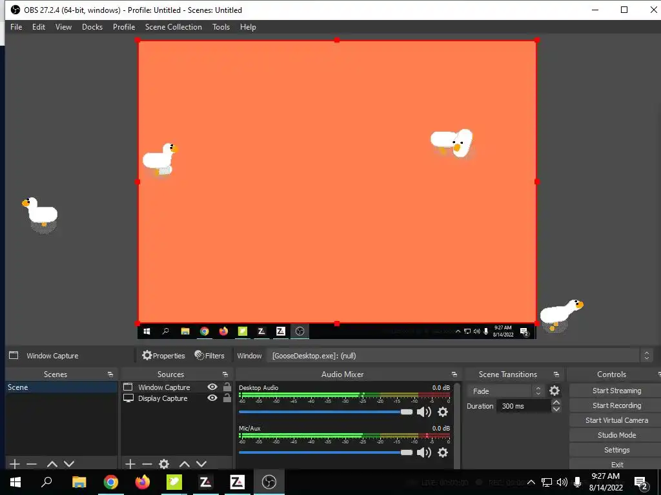This screenshot has height=495, width=661.
Task: Open Windows search from the taskbar
Action: coord(46,482)
